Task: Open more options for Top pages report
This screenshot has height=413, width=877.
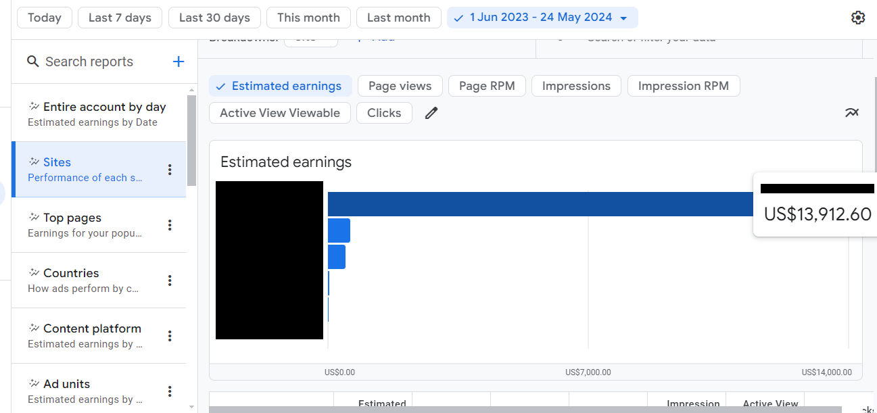Action: coord(170,225)
